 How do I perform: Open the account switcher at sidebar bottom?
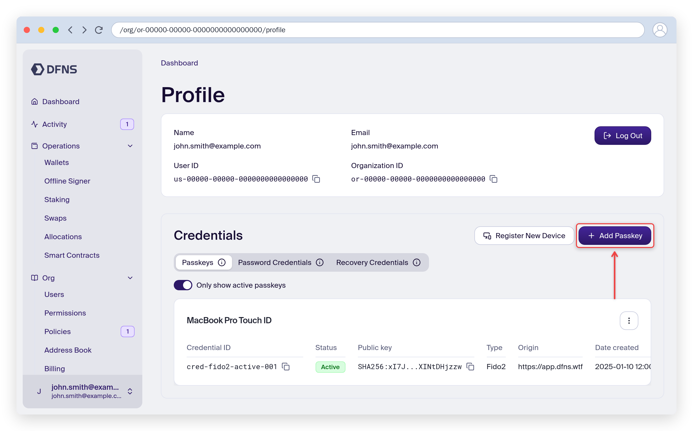click(82, 391)
